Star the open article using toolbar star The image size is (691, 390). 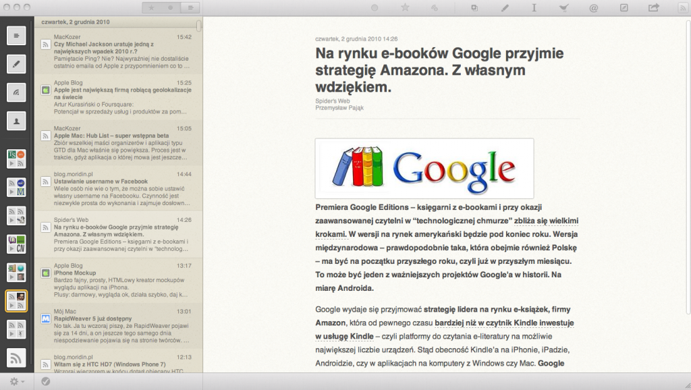tap(405, 7)
